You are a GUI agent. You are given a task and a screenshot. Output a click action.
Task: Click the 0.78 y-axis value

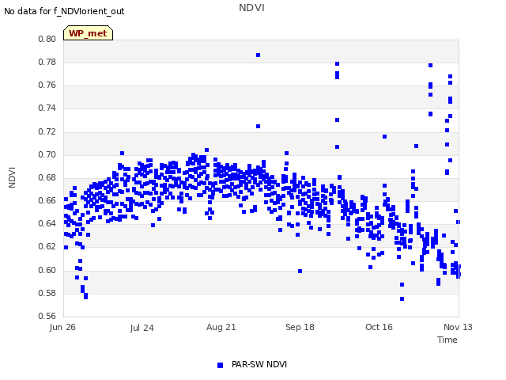(x=47, y=62)
